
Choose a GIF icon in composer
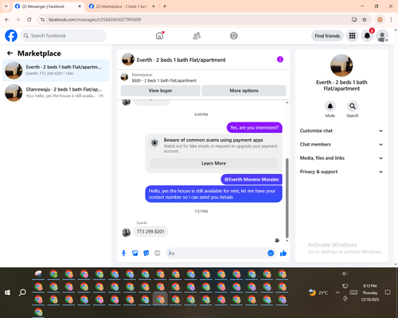pos(158,253)
